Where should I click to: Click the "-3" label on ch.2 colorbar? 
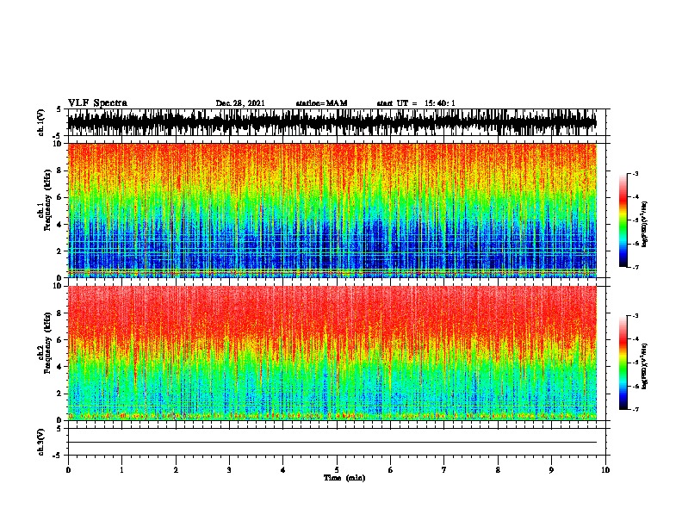635,316
